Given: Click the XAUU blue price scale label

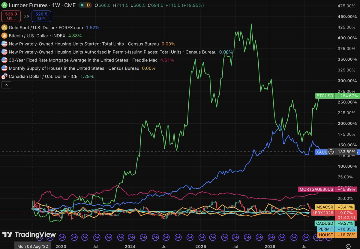Looking at the screenshot, I should point(322,152).
